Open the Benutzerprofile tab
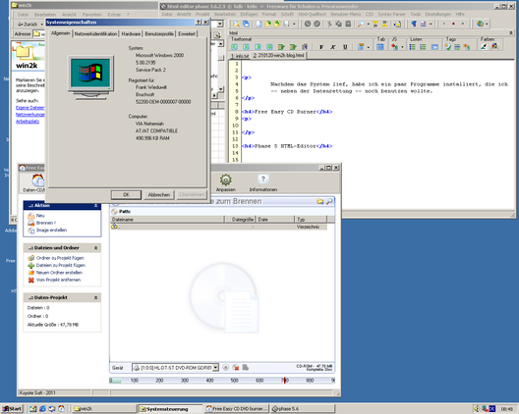519x414 pixels. [x=159, y=33]
